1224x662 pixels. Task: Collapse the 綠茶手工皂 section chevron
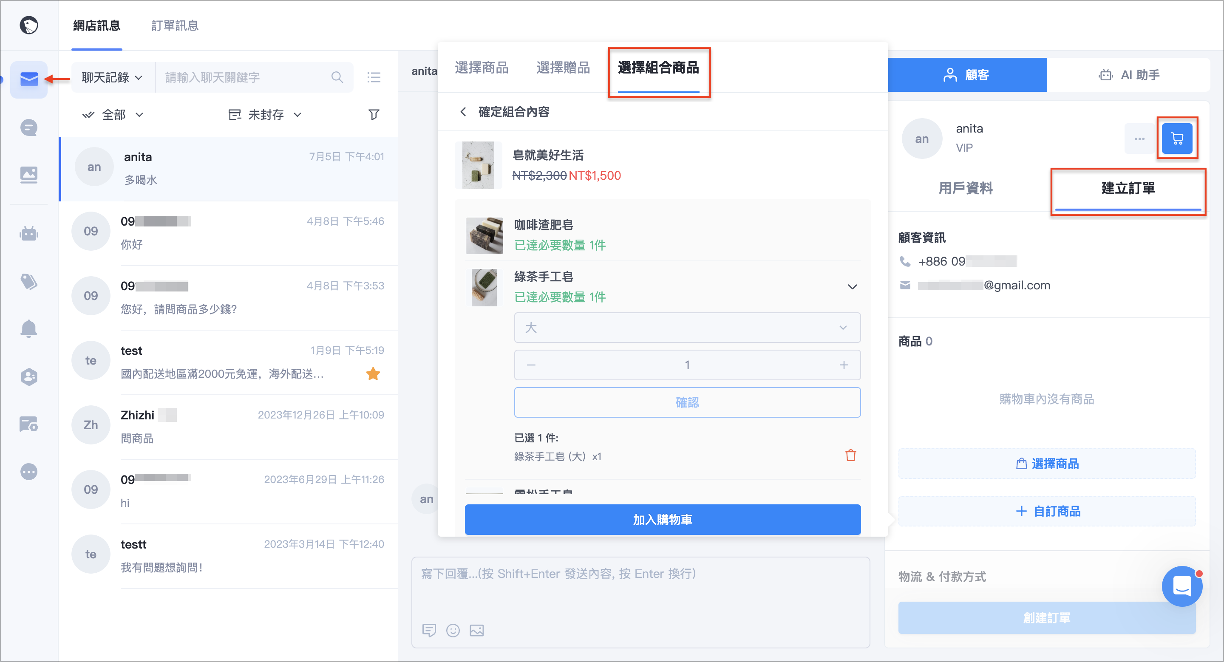[852, 286]
